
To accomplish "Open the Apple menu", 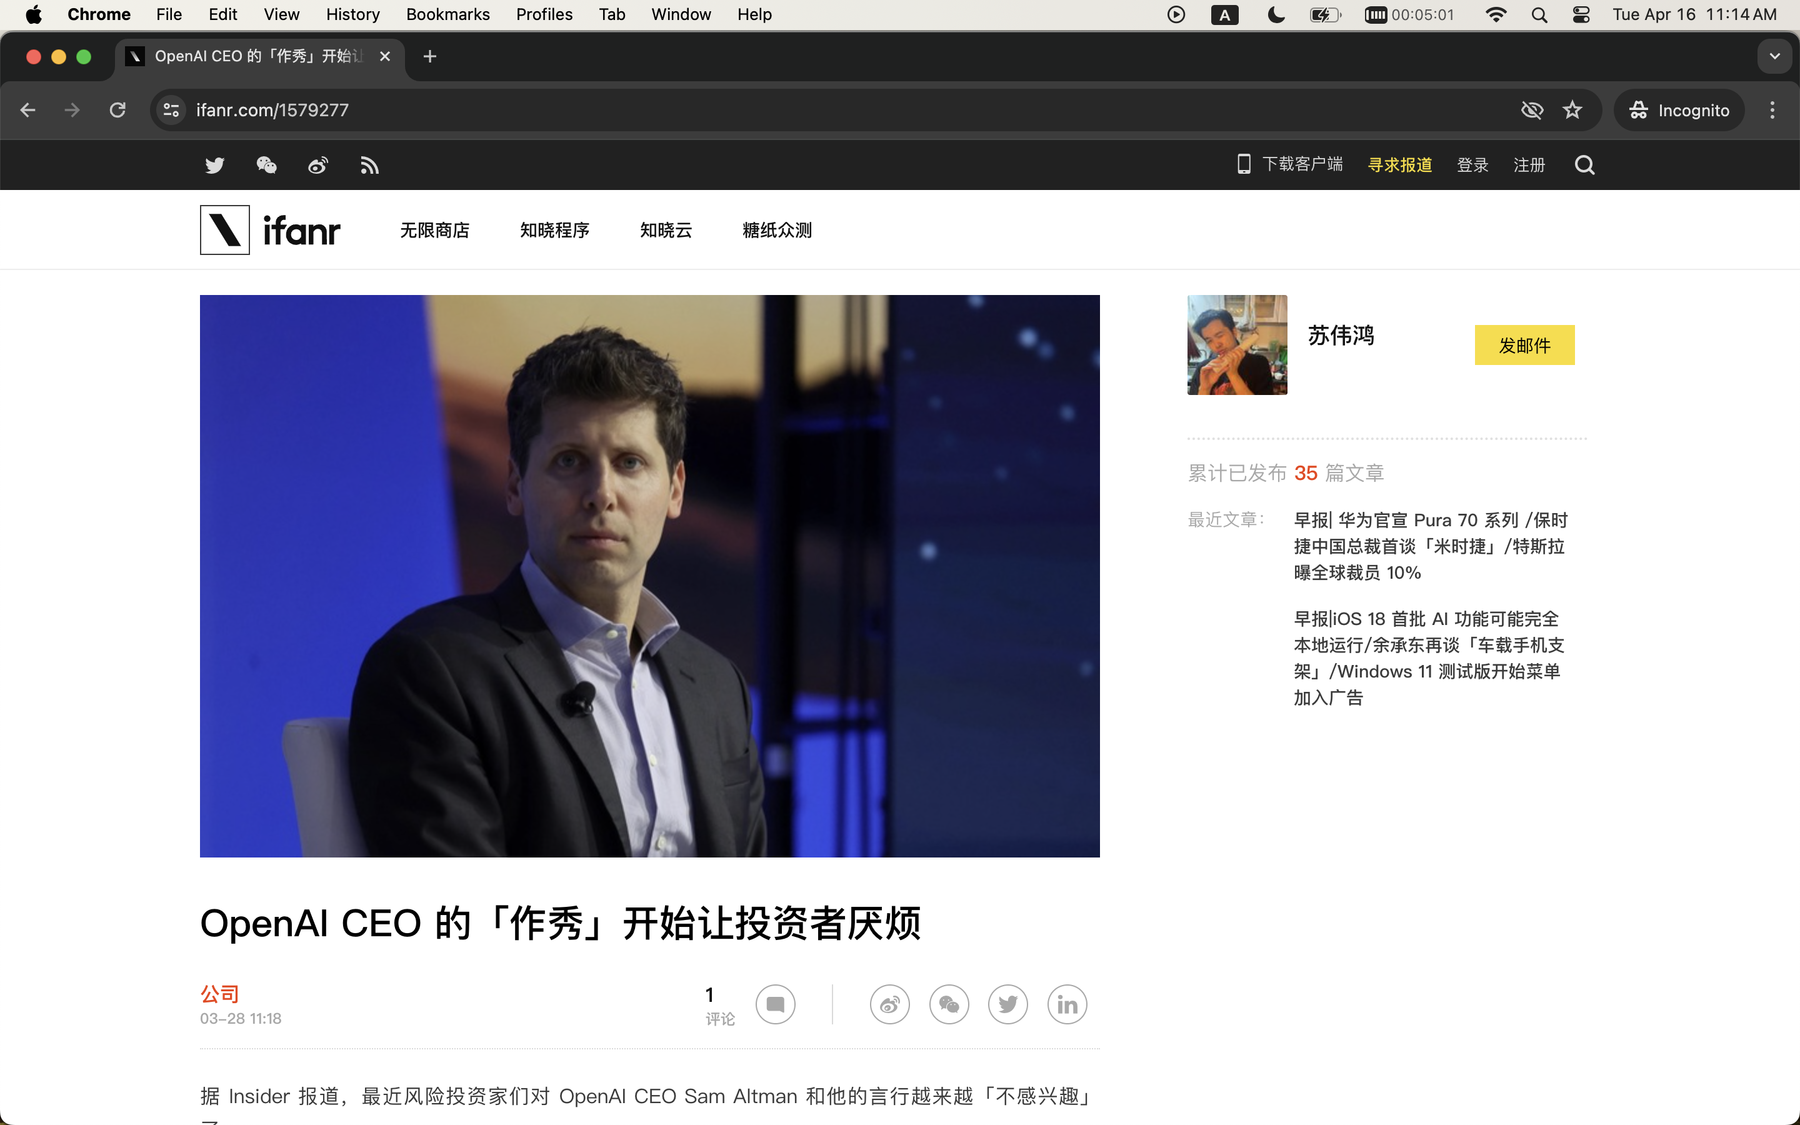I will pos(34,14).
